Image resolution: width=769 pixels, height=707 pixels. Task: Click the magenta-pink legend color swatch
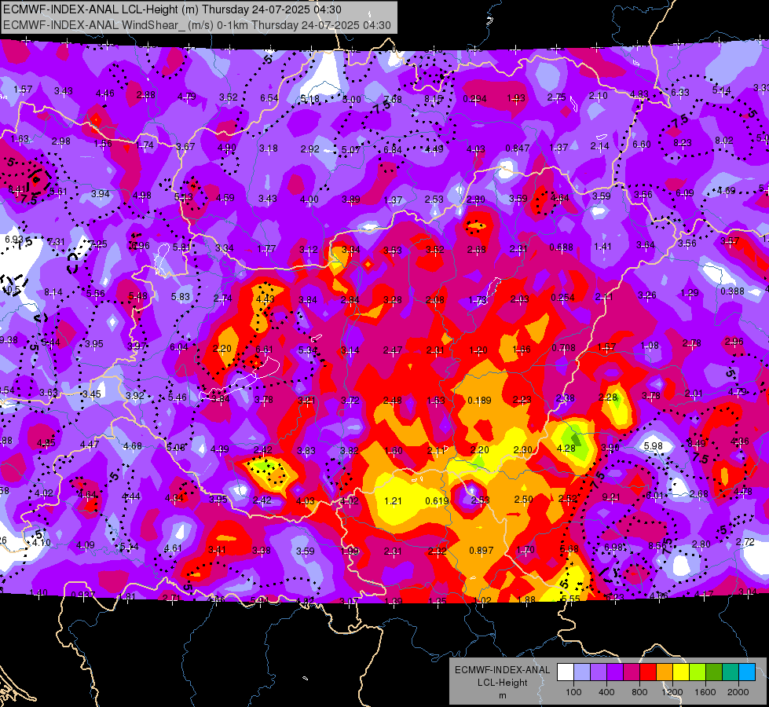pos(632,672)
